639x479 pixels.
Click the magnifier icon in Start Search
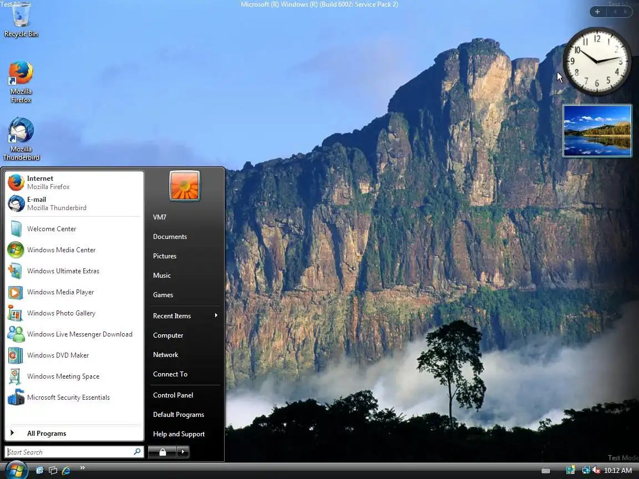coord(138,452)
